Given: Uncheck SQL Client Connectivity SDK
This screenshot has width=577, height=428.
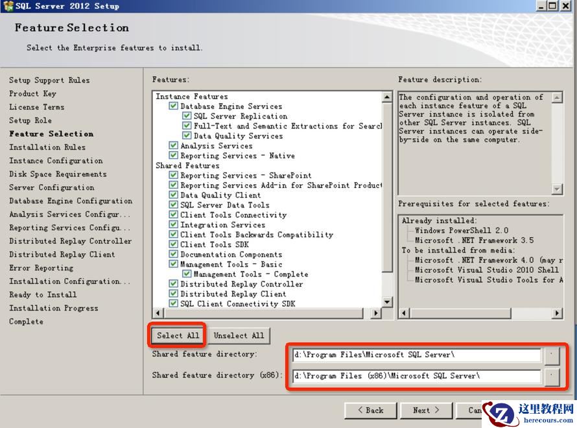Looking at the screenshot, I should pyautogui.click(x=173, y=303).
